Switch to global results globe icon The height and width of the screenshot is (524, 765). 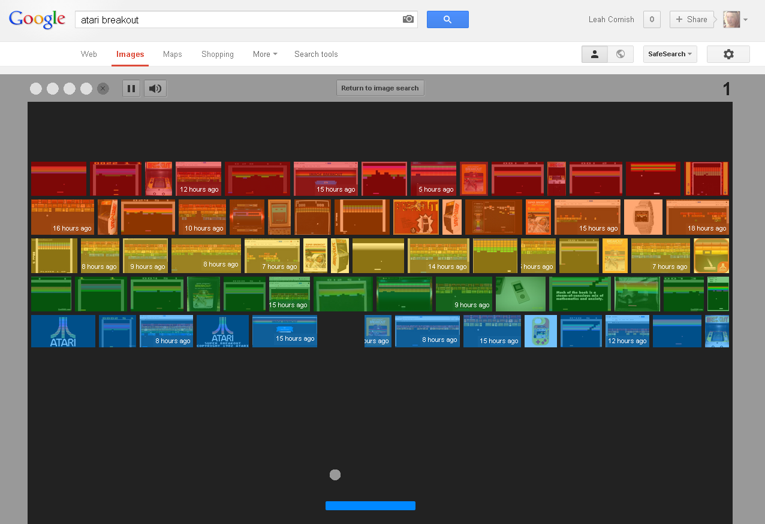pos(621,54)
